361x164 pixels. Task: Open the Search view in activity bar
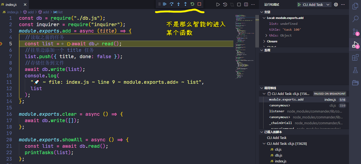355,19
